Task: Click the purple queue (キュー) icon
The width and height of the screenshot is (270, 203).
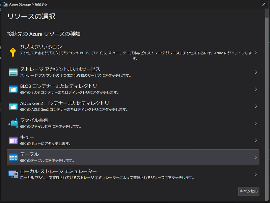Action: tap(13, 140)
